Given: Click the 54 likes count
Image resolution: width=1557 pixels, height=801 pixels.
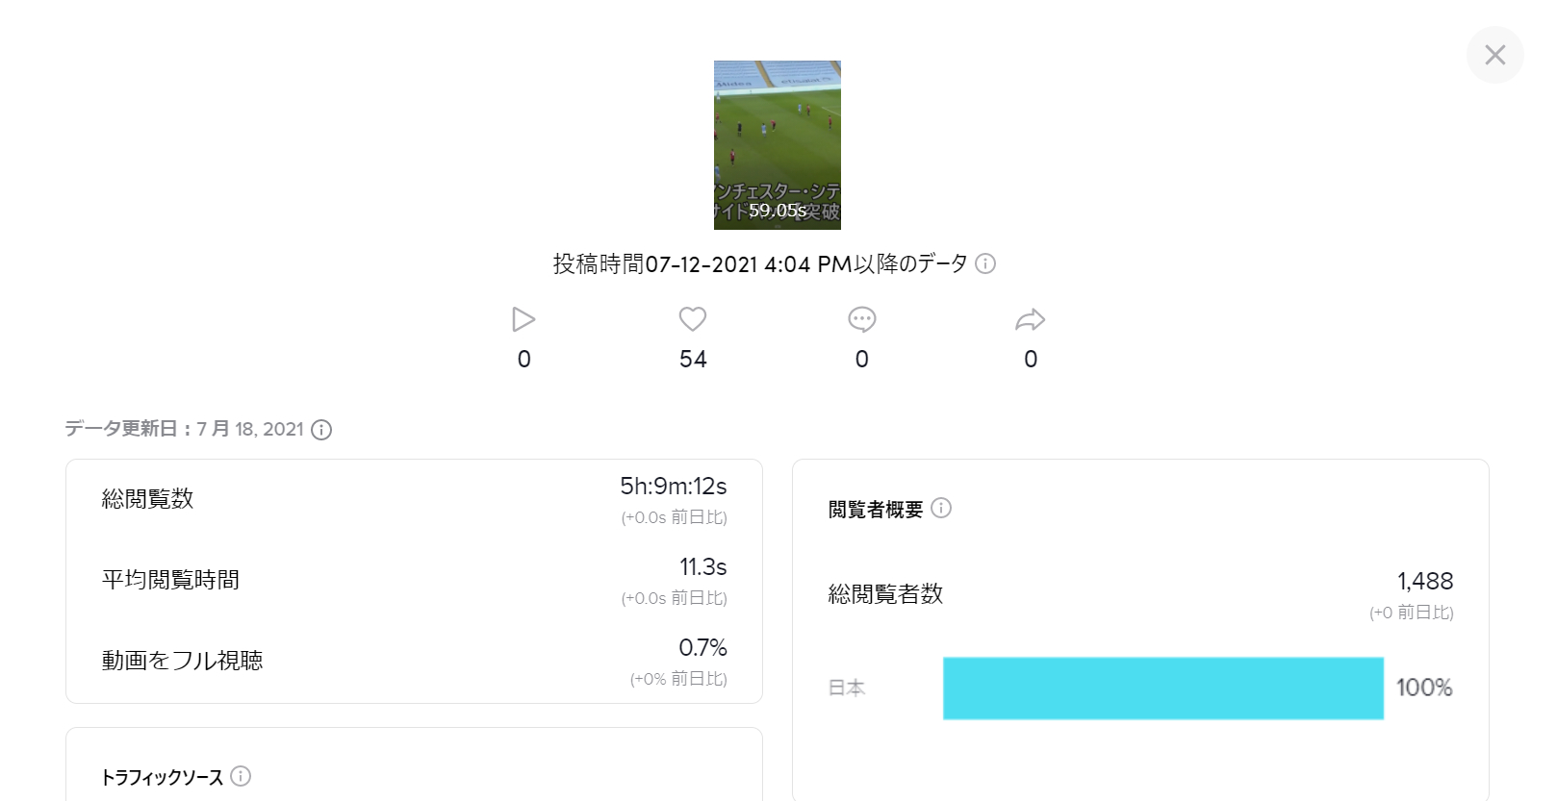Looking at the screenshot, I should [x=693, y=360].
